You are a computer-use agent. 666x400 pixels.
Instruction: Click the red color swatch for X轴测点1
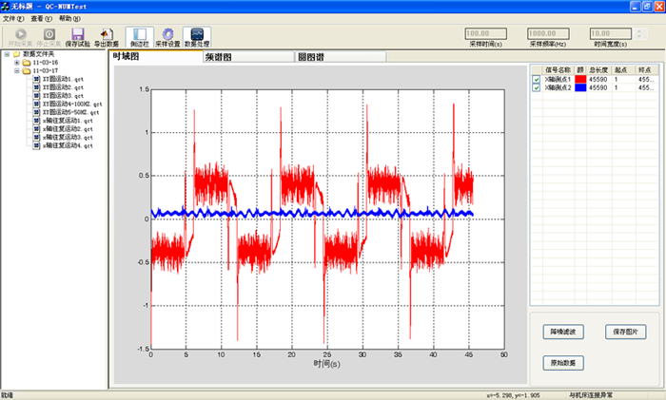point(579,79)
